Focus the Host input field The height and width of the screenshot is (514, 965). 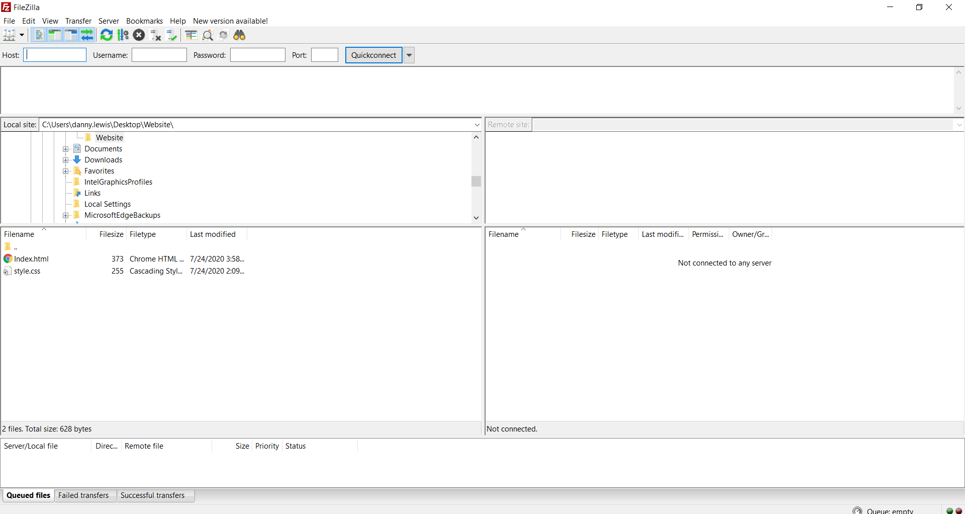55,55
